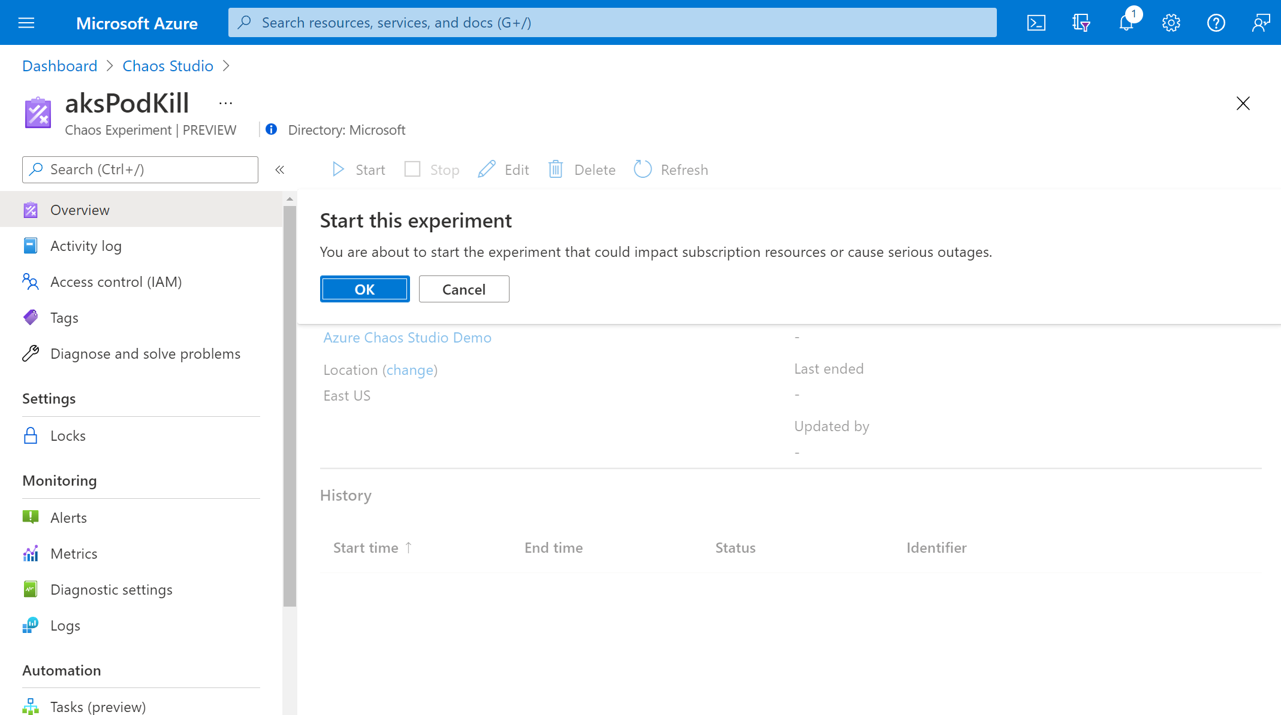Viewport: 1281px width, 715px height.
Task: Expand the Settings section in sidebar
Action: click(49, 397)
